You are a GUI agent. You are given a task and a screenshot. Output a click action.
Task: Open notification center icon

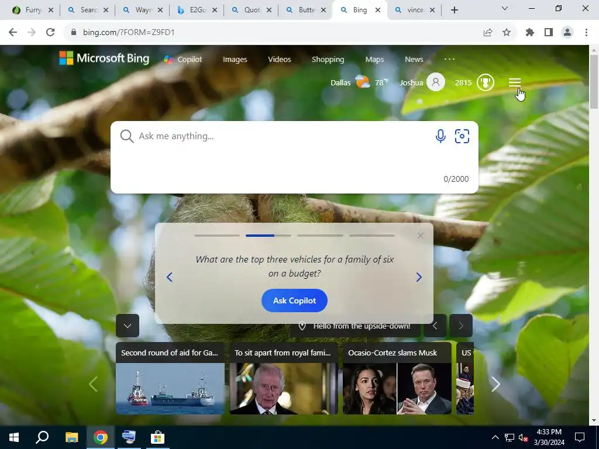pos(580,437)
